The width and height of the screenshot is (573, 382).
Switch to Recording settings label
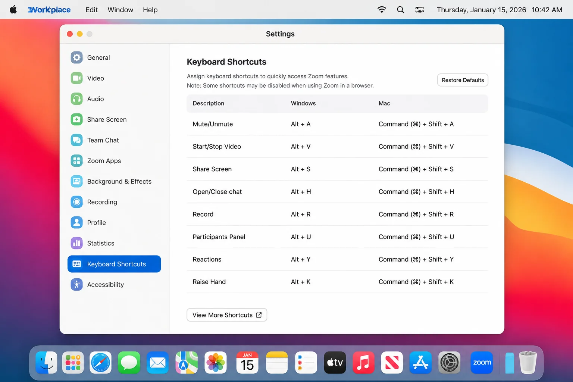pos(102,202)
